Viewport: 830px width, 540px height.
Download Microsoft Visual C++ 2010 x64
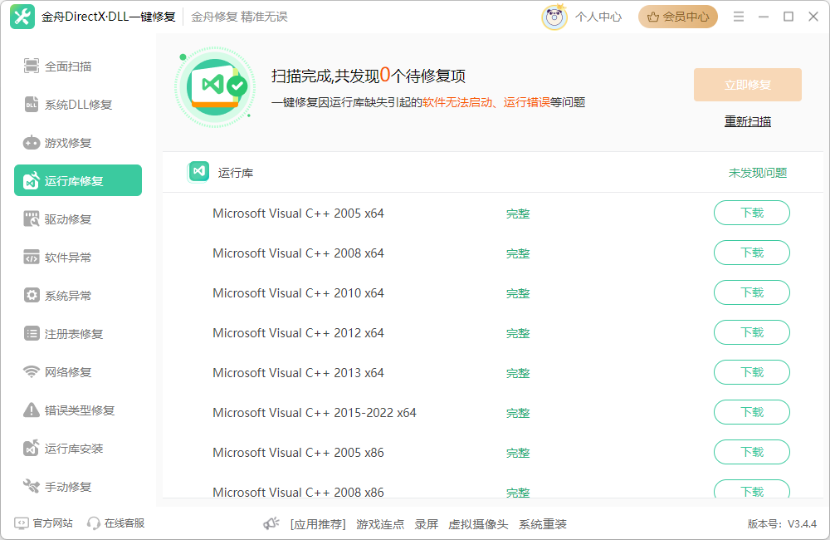click(x=751, y=292)
